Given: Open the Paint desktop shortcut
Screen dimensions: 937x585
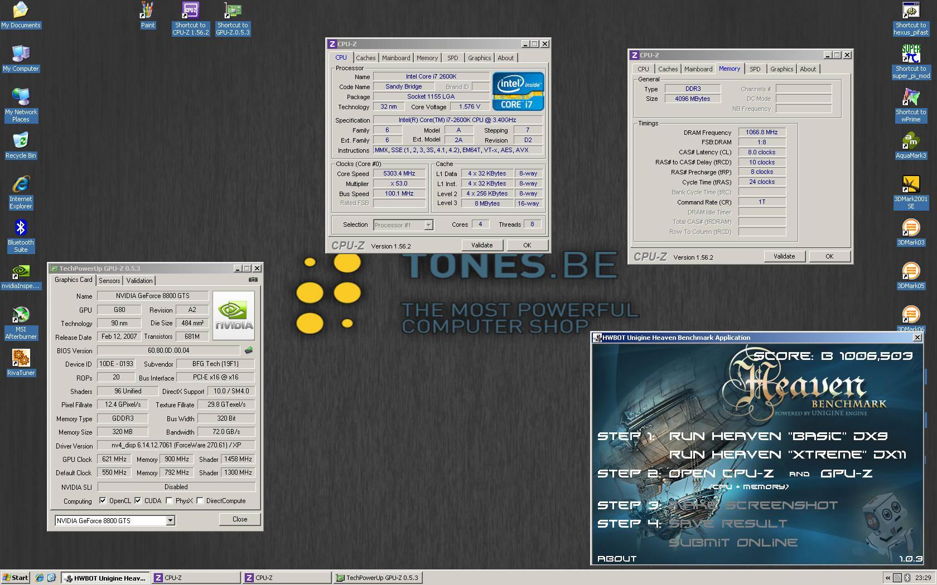Looking at the screenshot, I should [x=148, y=15].
